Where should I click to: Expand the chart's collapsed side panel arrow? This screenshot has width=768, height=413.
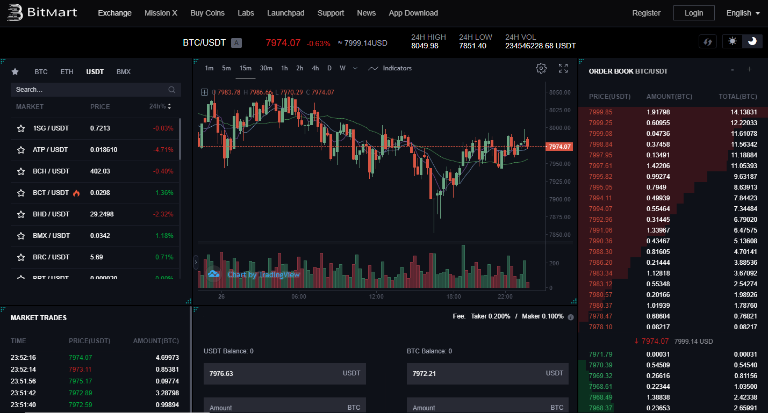(x=196, y=262)
